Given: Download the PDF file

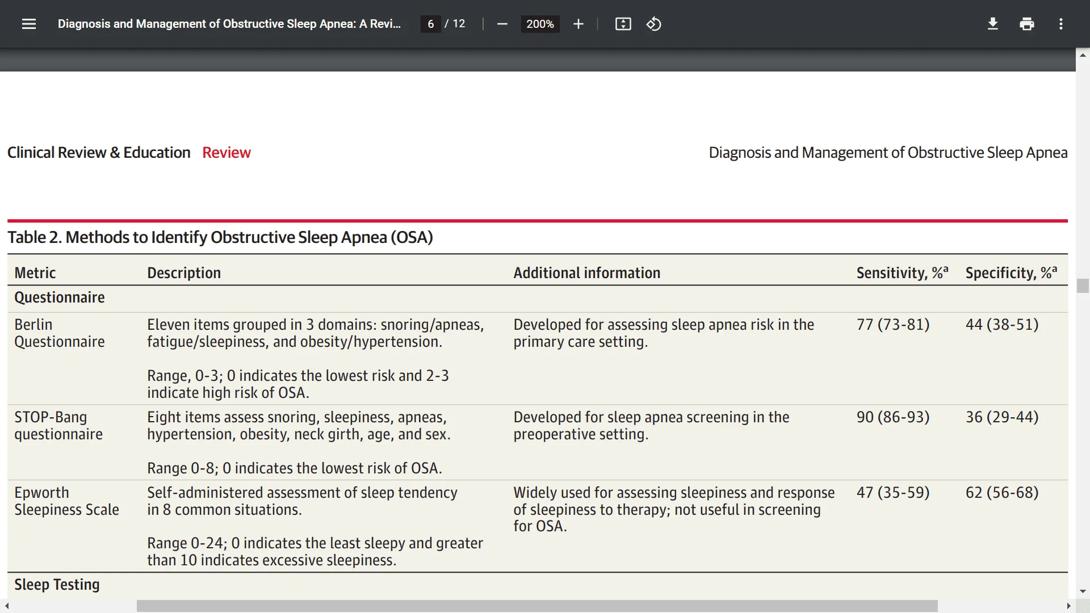Looking at the screenshot, I should 992,24.
